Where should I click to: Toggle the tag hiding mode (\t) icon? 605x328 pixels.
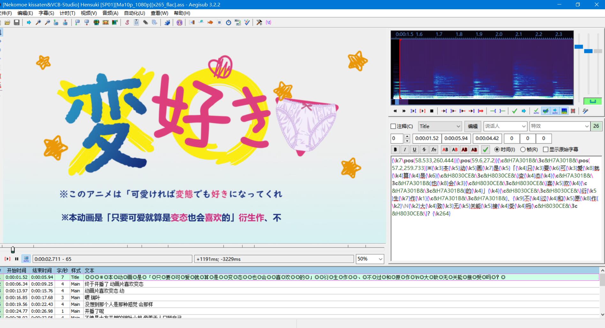[268, 22]
